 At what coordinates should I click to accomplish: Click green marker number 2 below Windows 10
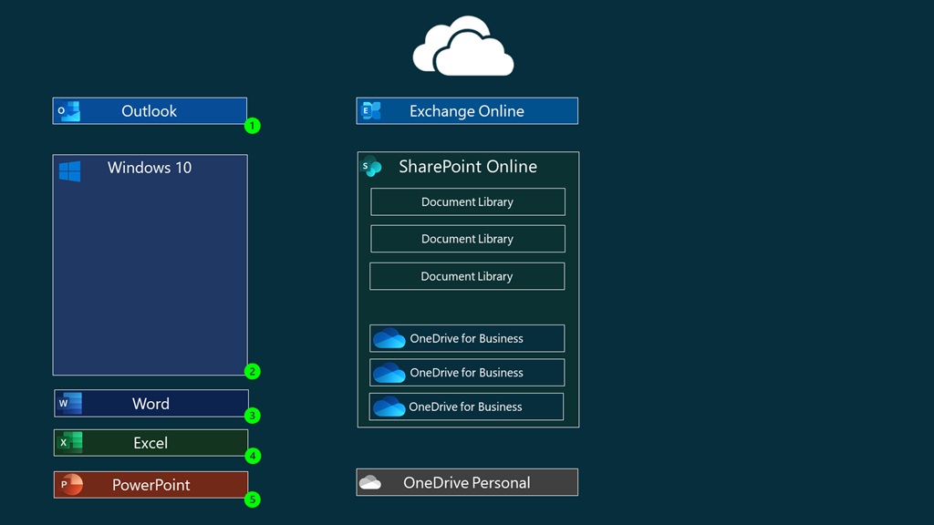(x=253, y=371)
